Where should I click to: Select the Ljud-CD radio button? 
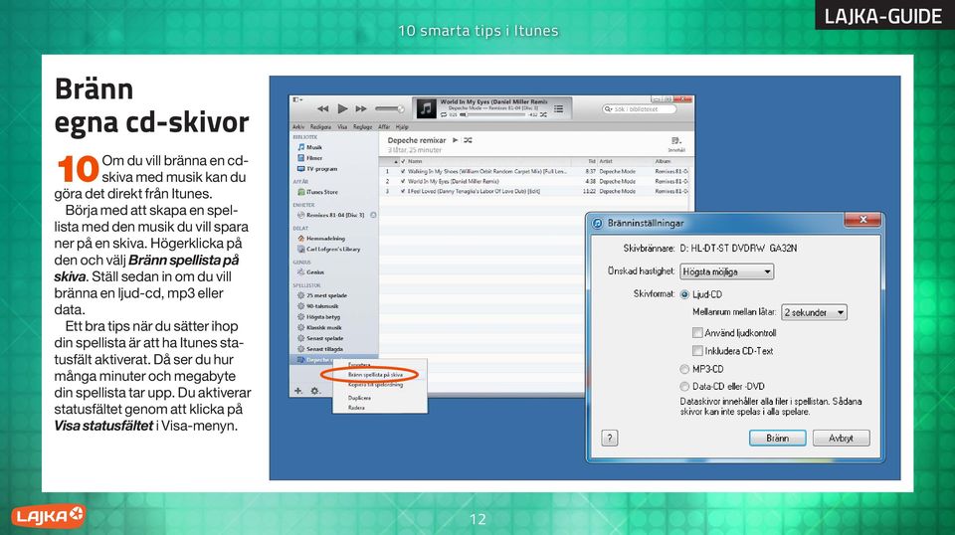[684, 294]
